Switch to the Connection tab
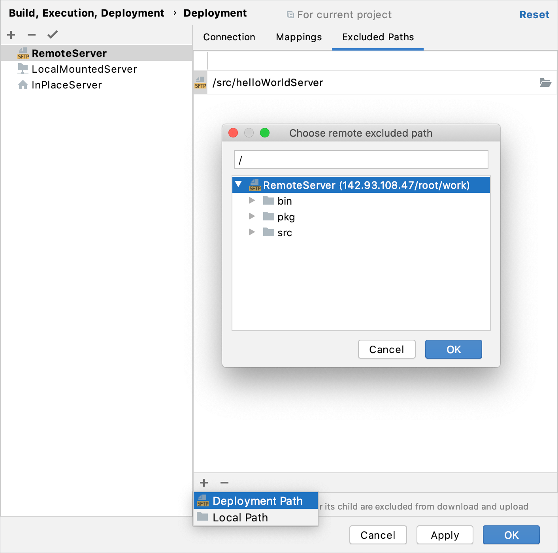The image size is (558, 553). click(229, 37)
